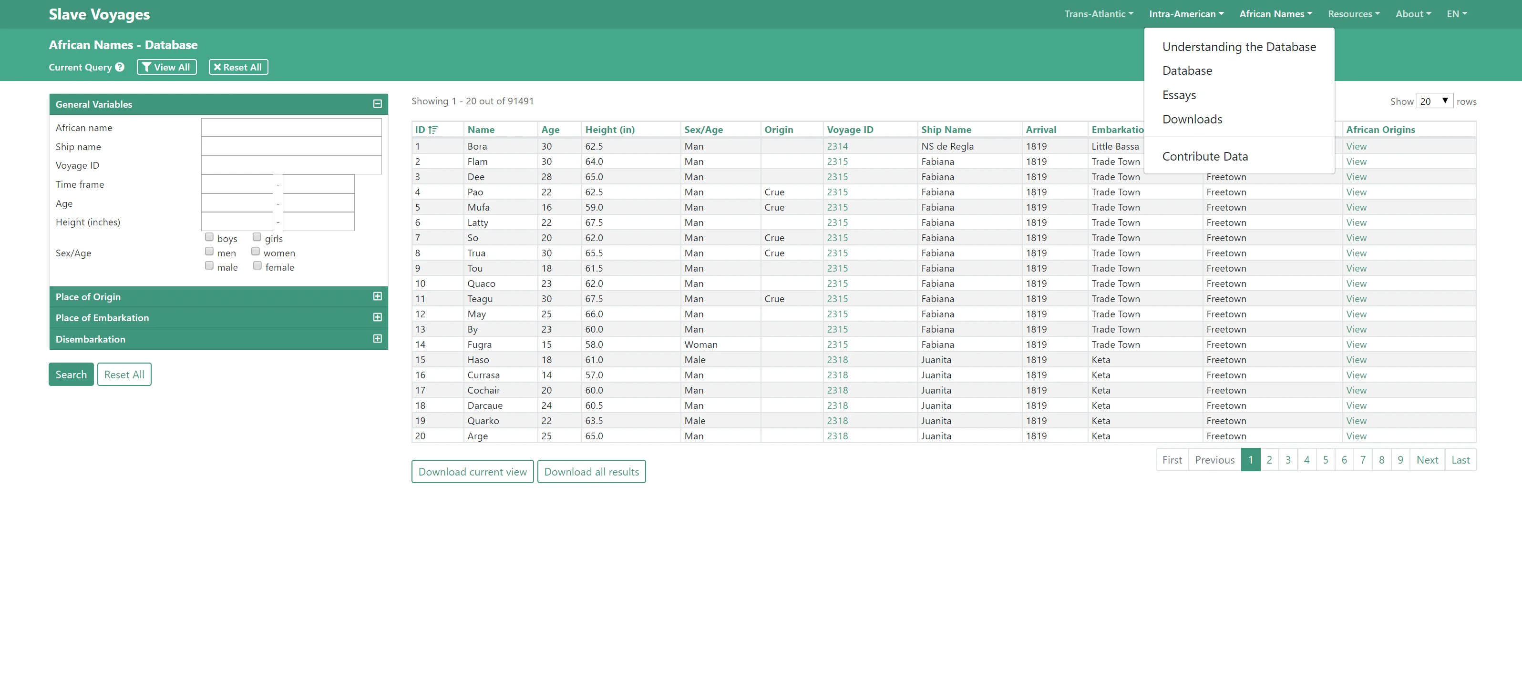
Task: Click the Reset All X button in the header
Action: 238,67
